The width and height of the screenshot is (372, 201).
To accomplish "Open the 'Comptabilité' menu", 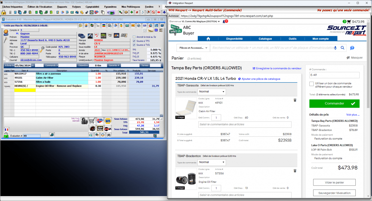I will click(x=92, y=7).
